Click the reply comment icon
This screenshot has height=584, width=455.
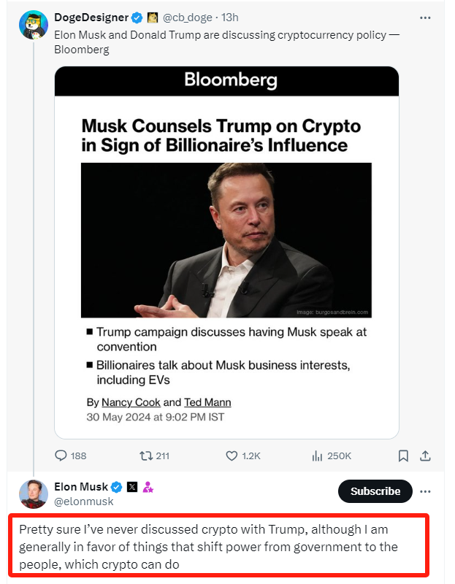[x=61, y=456]
